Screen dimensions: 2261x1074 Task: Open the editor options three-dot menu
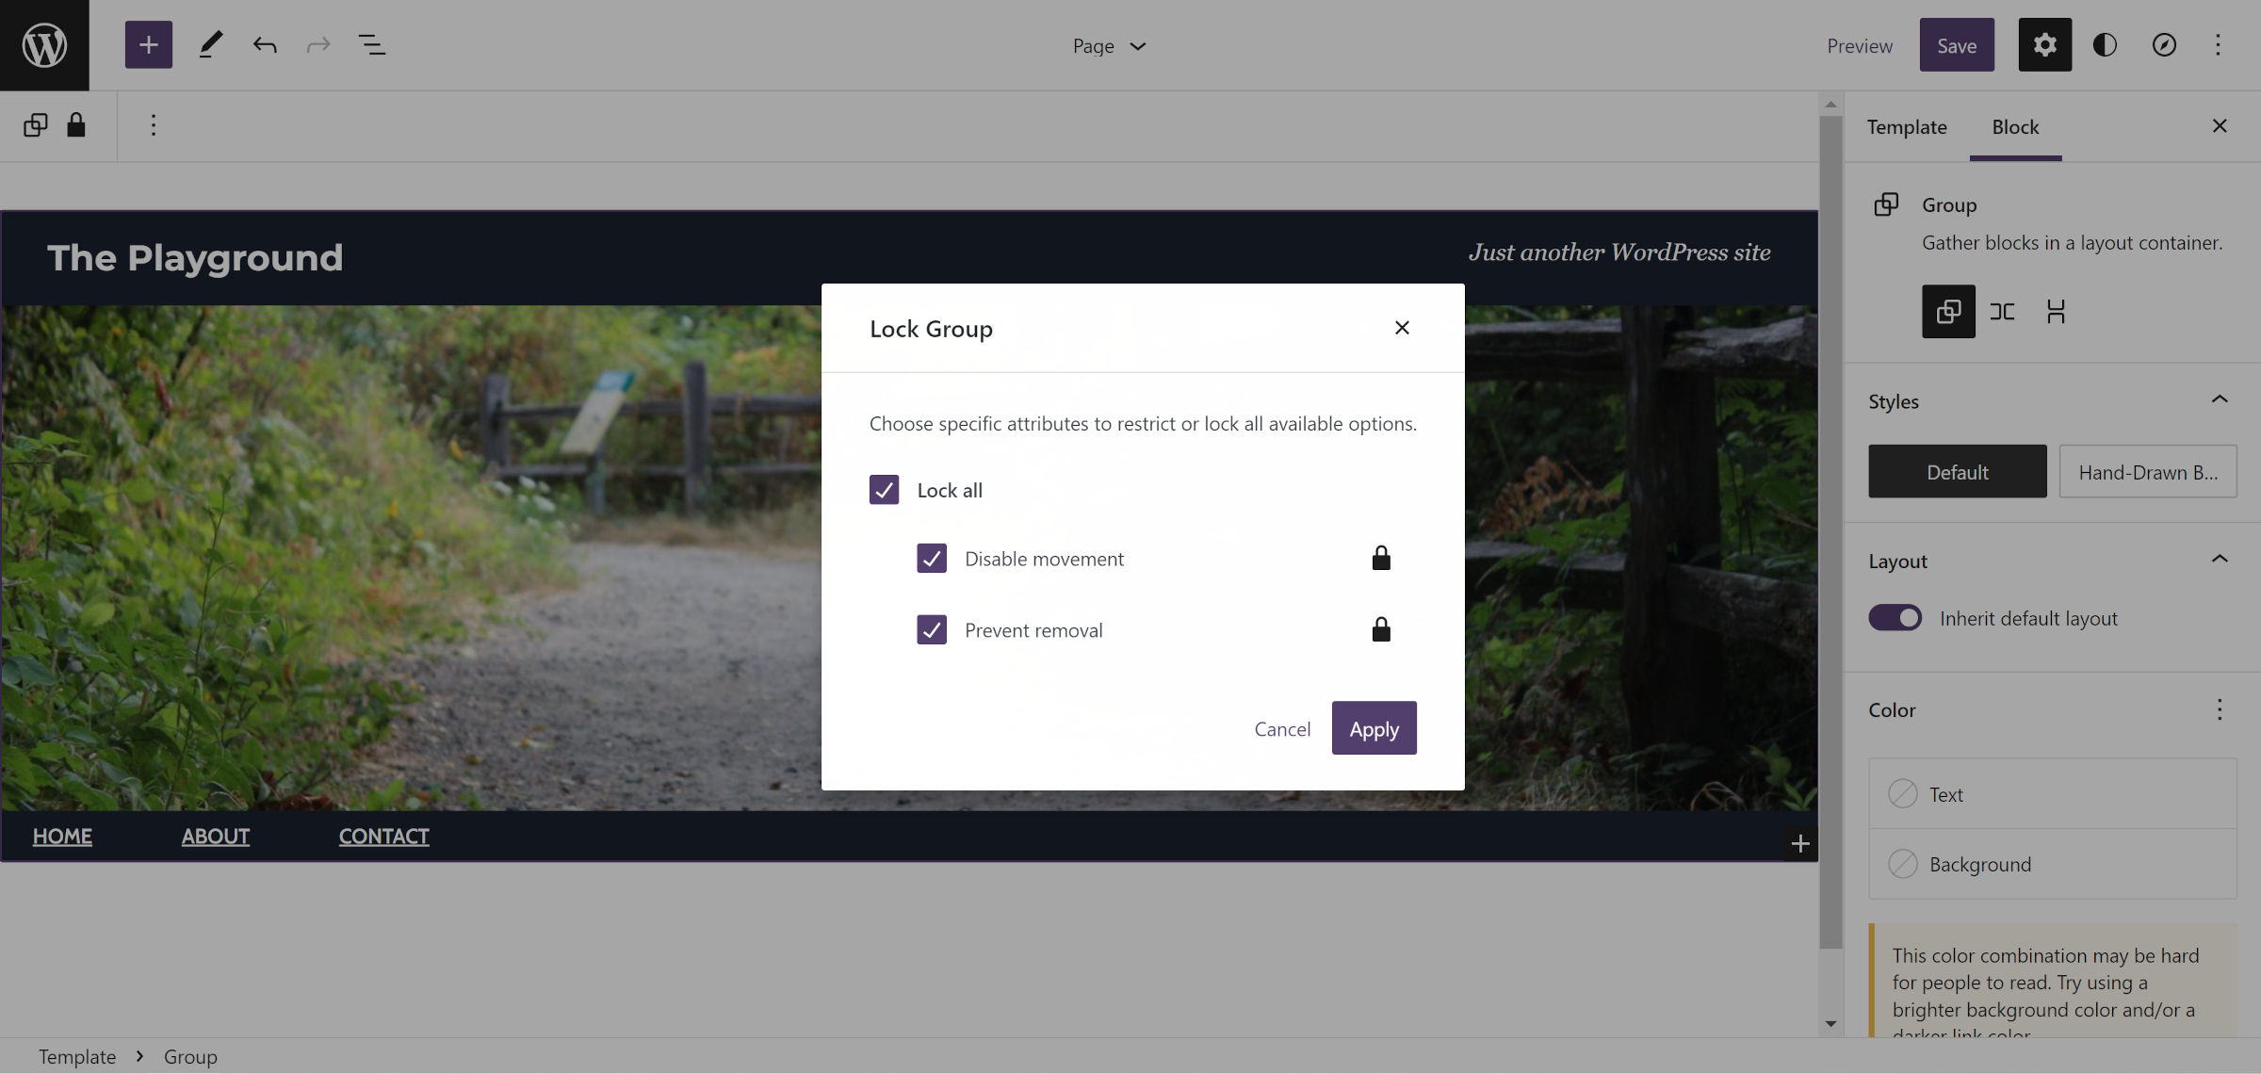2219,44
